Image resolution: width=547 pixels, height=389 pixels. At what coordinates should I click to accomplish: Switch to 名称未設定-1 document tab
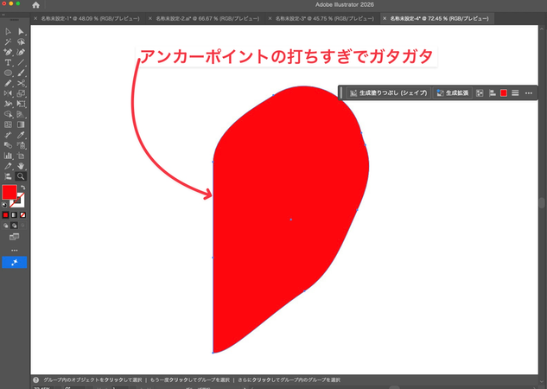(91, 18)
